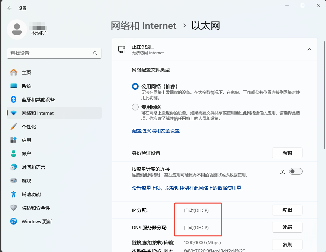This screenshot has width=326, height=252.
Task: Click the vertical scrollbar on the right
Action: 325,95
